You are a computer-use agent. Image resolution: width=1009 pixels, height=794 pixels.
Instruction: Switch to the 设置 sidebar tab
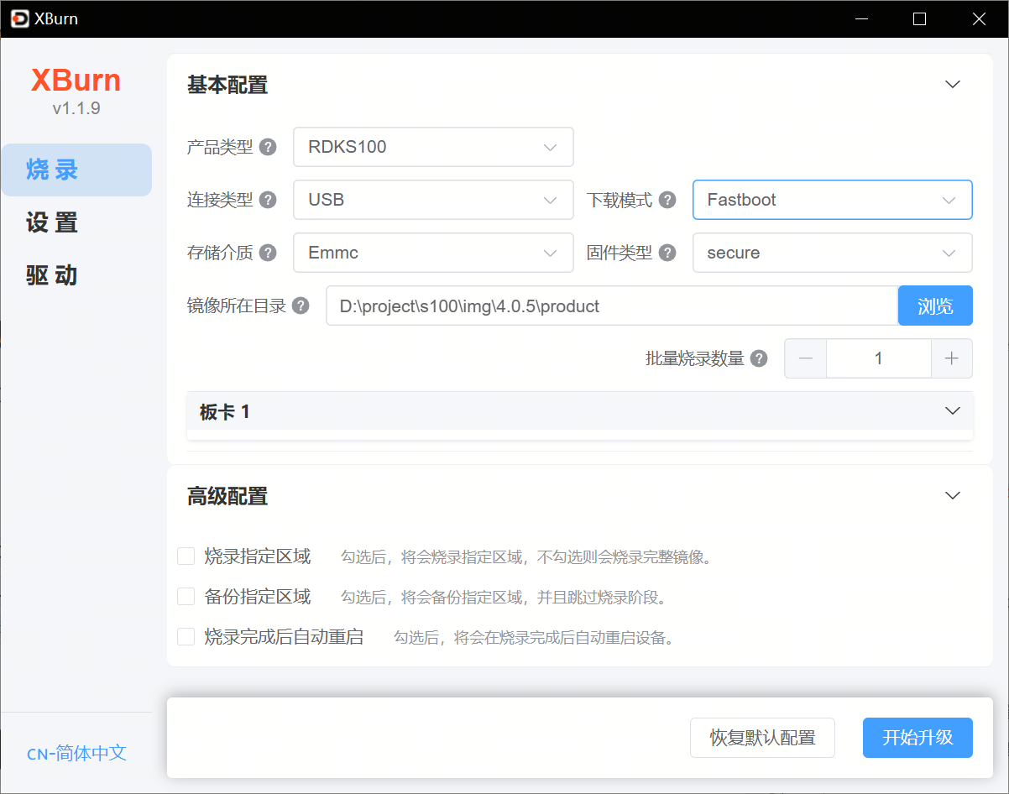(x=52, y=222)
